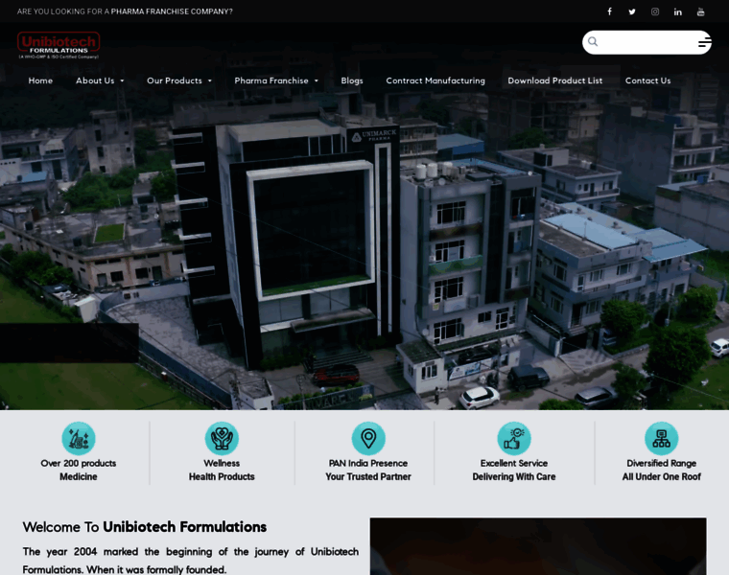729x575 pixels.
Task: Focus the search input field
Action: [x=647, y=42]
